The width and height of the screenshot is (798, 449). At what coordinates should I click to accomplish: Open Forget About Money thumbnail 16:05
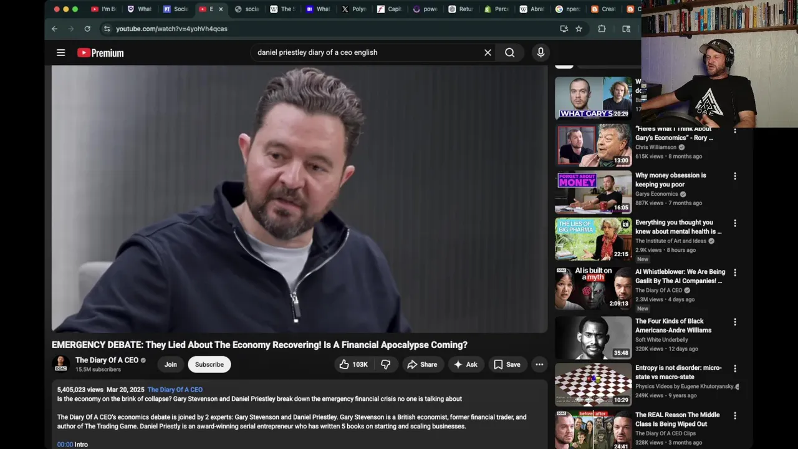[593, 192]
